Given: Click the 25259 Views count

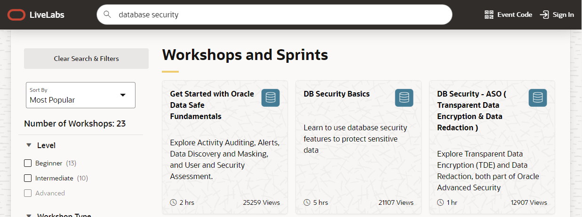Looking at the screenshot, I should pos(262,202).
